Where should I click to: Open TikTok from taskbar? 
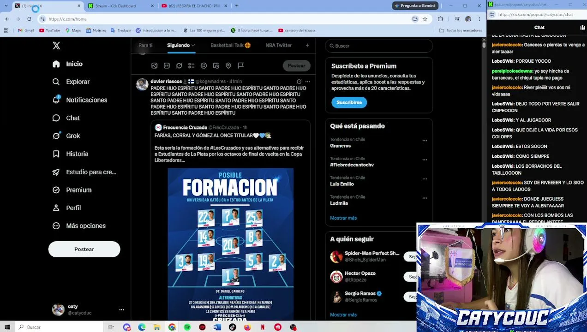[x=232, y=327]
